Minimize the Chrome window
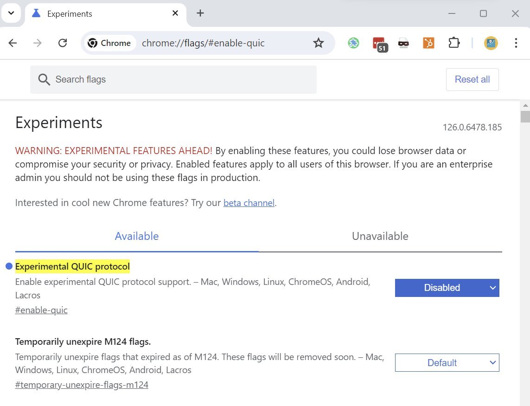530x406 pixels. click(x=452, y=13)
